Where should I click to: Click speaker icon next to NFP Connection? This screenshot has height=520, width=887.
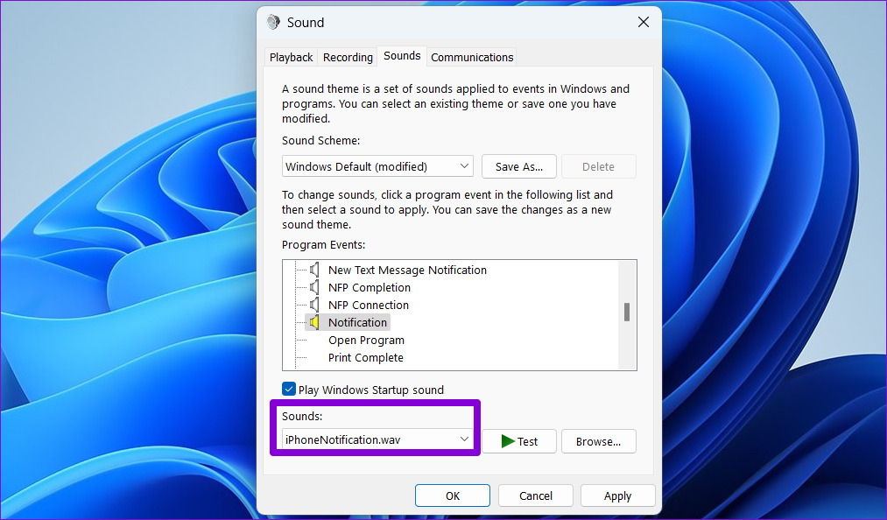click(x=314, y=305)
